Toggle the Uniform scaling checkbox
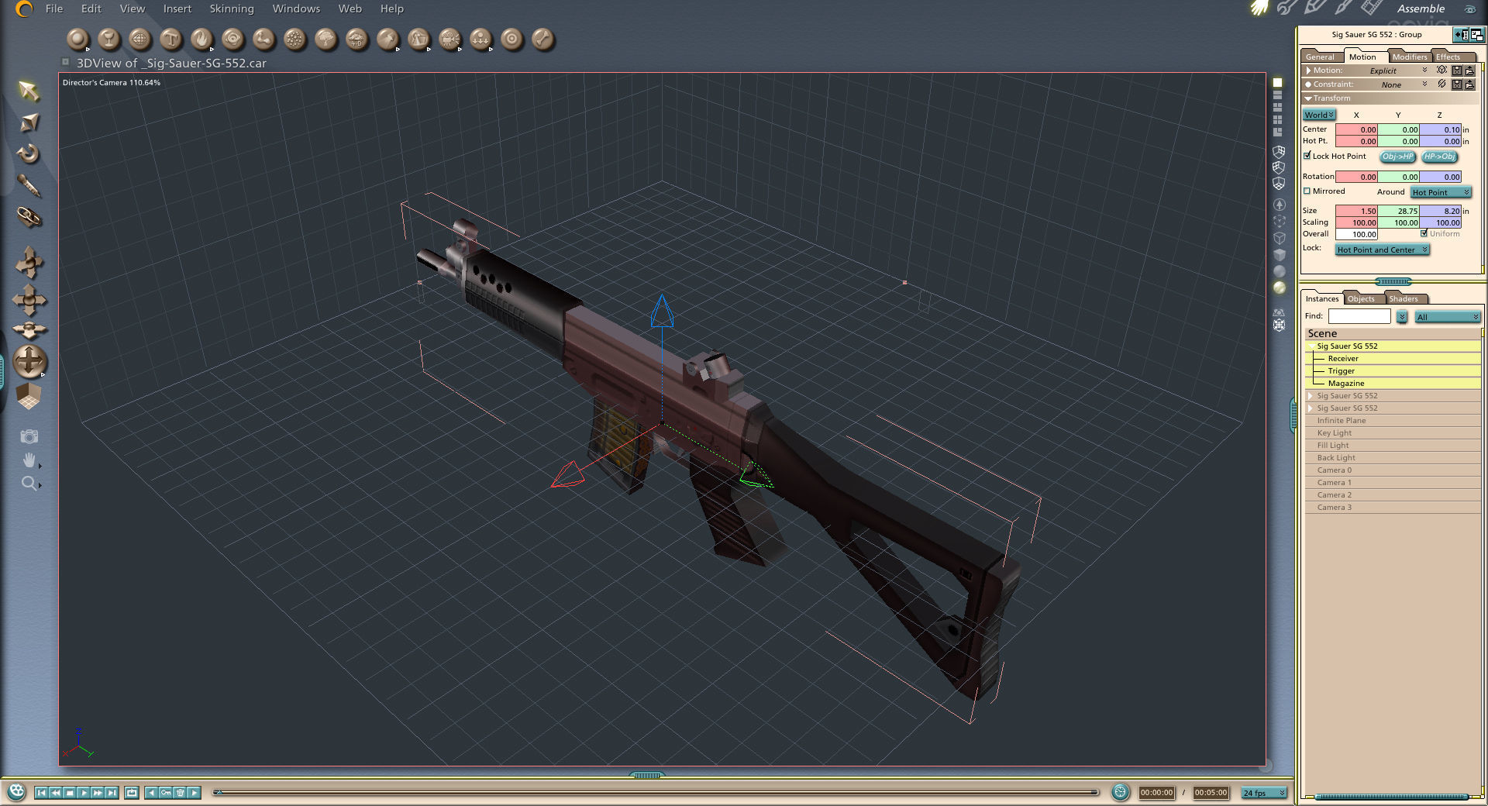1488x806 pixels. (1424, 233)
